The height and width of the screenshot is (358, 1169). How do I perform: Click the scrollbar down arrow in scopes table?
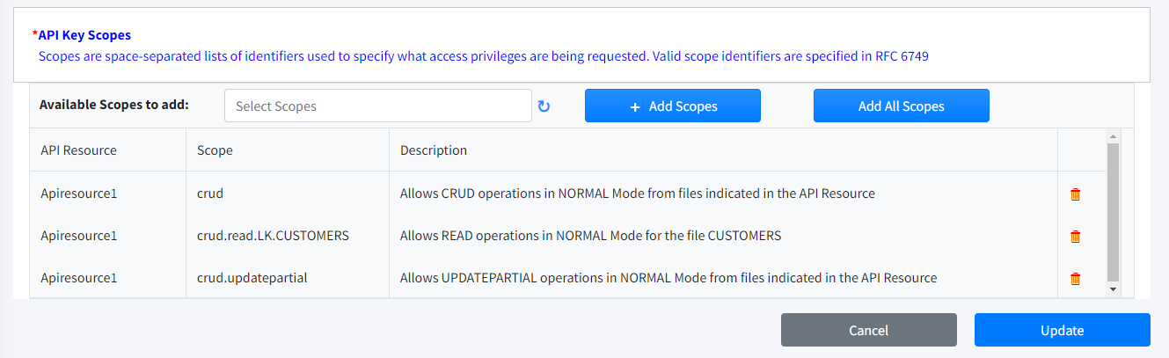click(1113, 289)
